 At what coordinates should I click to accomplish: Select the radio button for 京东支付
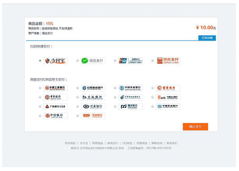point(153,61)
